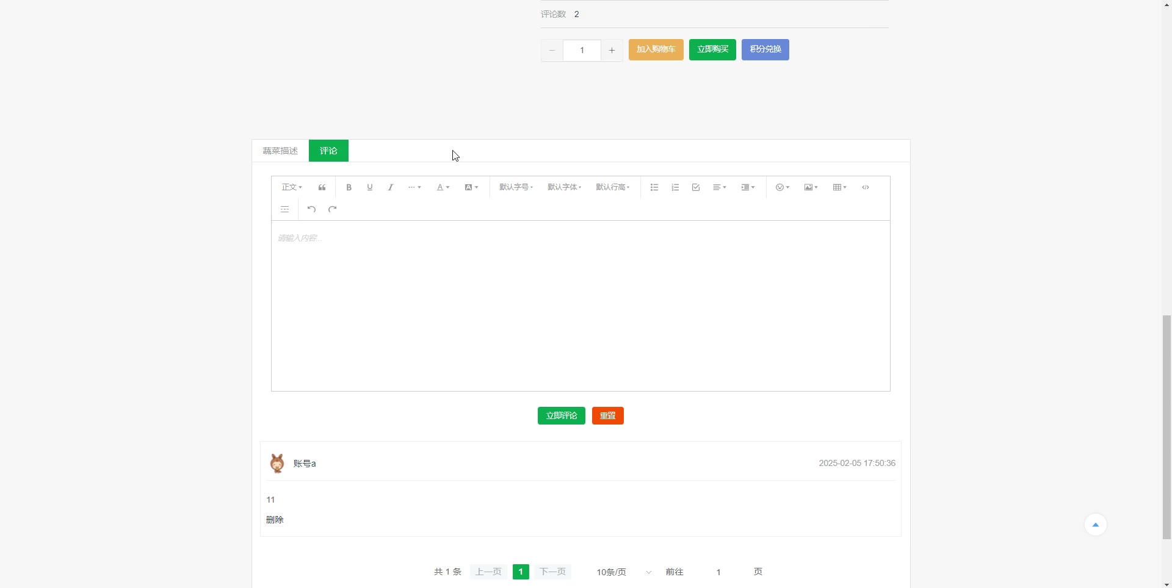Image resolution: width=1172 pixels, height=588 pixels.
Task: Open the 默认字号 font size dropdown
Action: coord(516,187)
